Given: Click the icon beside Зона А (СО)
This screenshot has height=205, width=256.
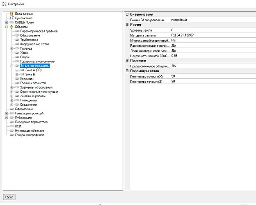Looking at the screenshot, I should [22, 70].
